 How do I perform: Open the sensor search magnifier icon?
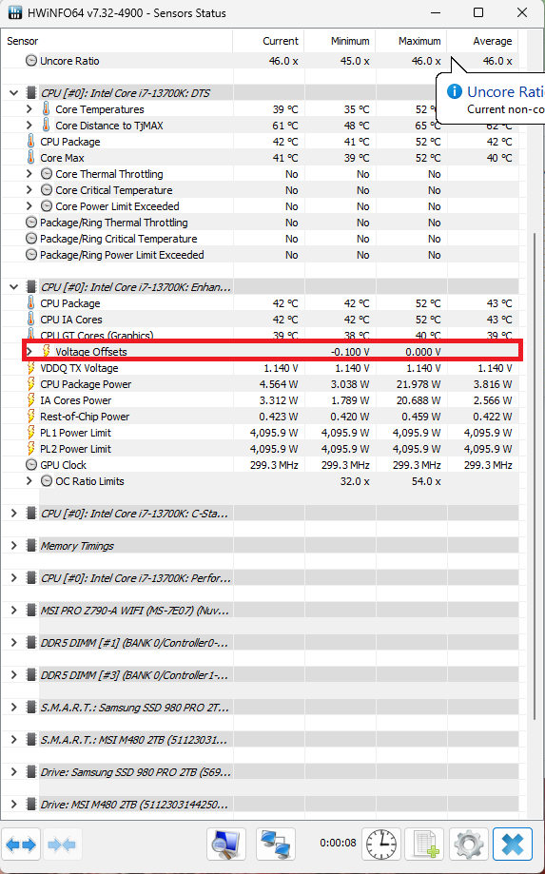coord(226,845)
